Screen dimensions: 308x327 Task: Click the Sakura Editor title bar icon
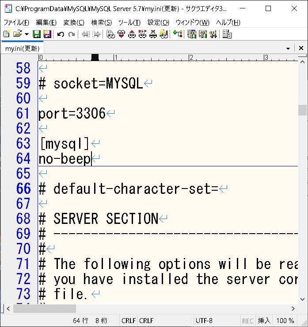point(8,8)
